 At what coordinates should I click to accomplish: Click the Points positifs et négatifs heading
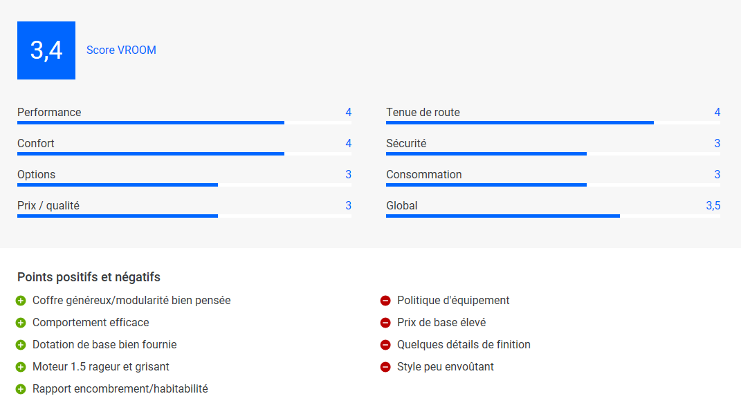point(89,277)
